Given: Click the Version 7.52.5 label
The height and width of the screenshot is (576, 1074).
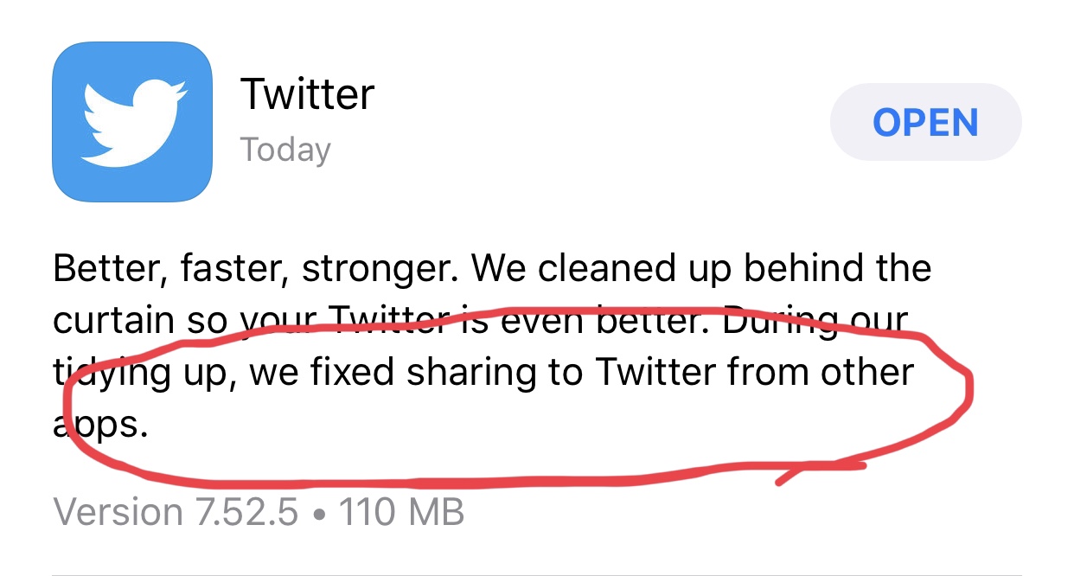Looking at the screenshot, I should tap(176, 512).
